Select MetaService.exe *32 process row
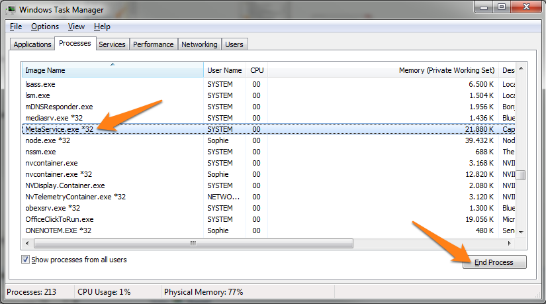Screen dimensions: 546x304 click(x=268, y=129)
